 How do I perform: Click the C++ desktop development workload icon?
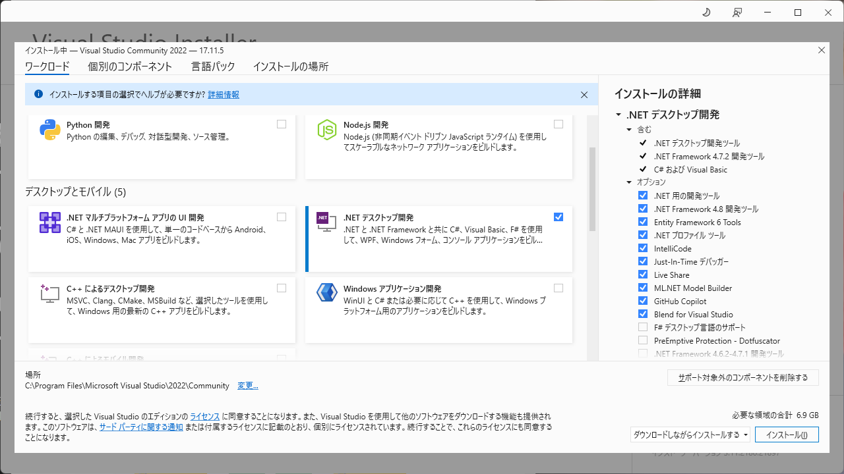tap(50, 293)
